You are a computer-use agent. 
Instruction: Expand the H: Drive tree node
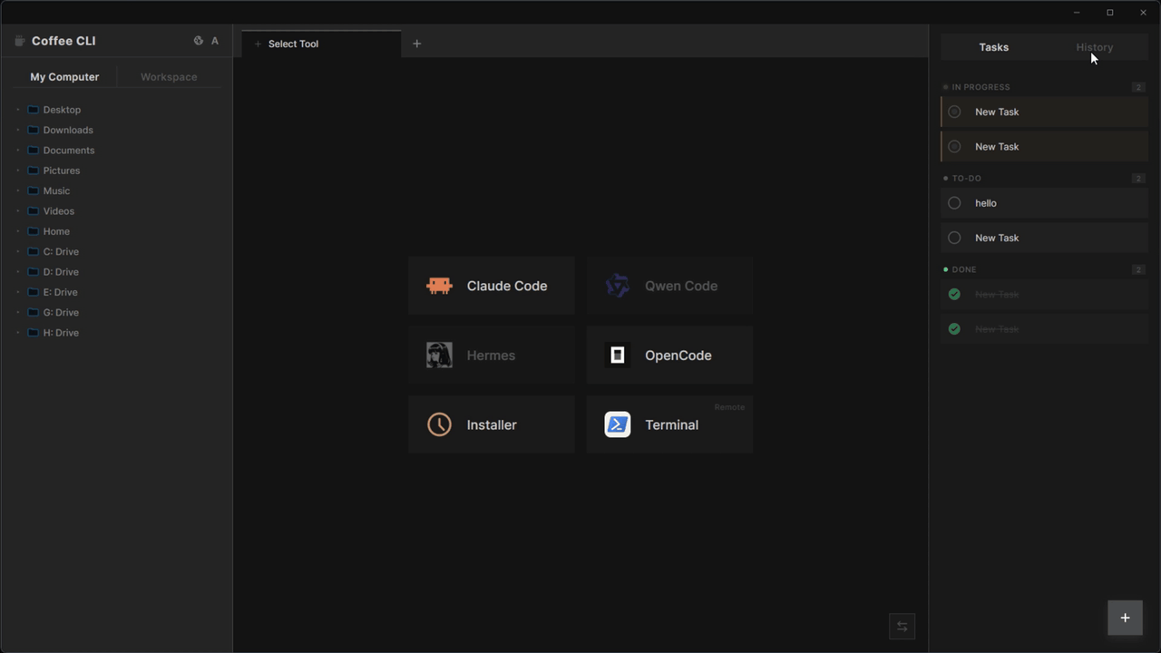pos(18,333)
